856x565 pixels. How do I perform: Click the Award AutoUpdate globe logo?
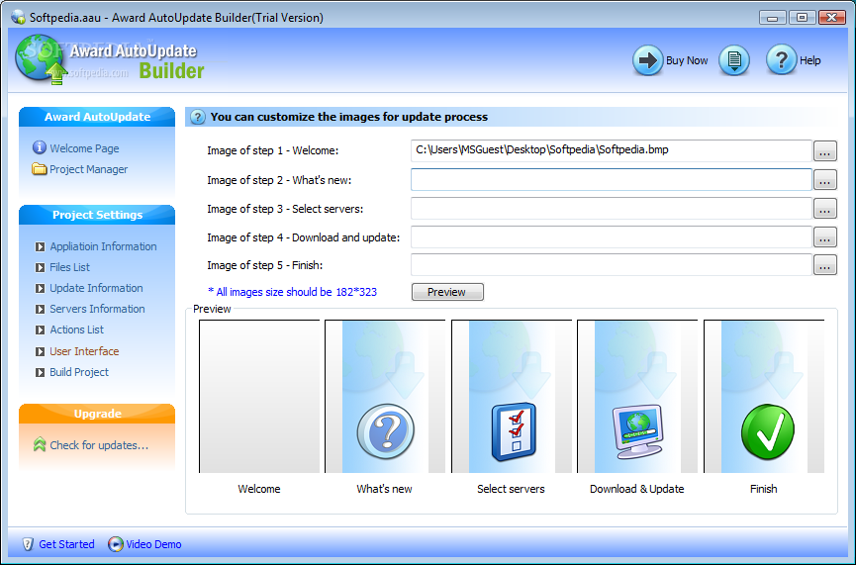(x=41, y=60)
